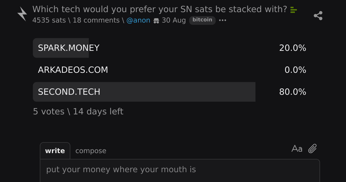Image resolution: width=346 pixels, height=182 pixels.
Task: Switch to the write tab
Action: [55, 151]
